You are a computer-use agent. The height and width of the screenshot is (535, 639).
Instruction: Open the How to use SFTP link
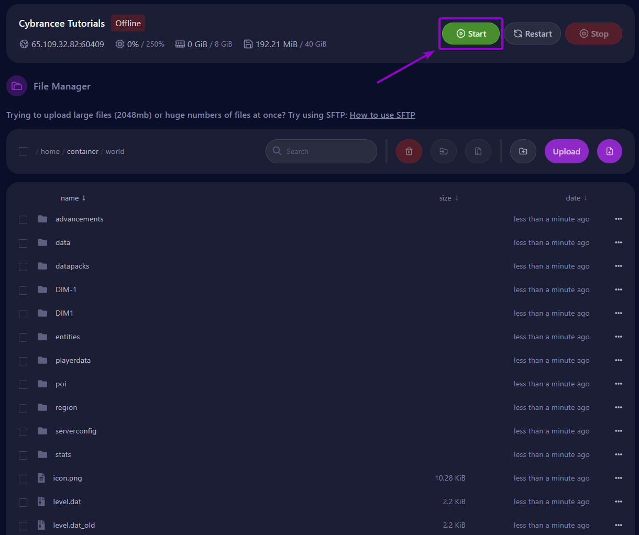click(x=382, y=115)
